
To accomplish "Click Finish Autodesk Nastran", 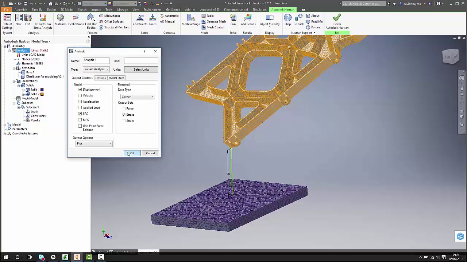I will click(337, 21).
